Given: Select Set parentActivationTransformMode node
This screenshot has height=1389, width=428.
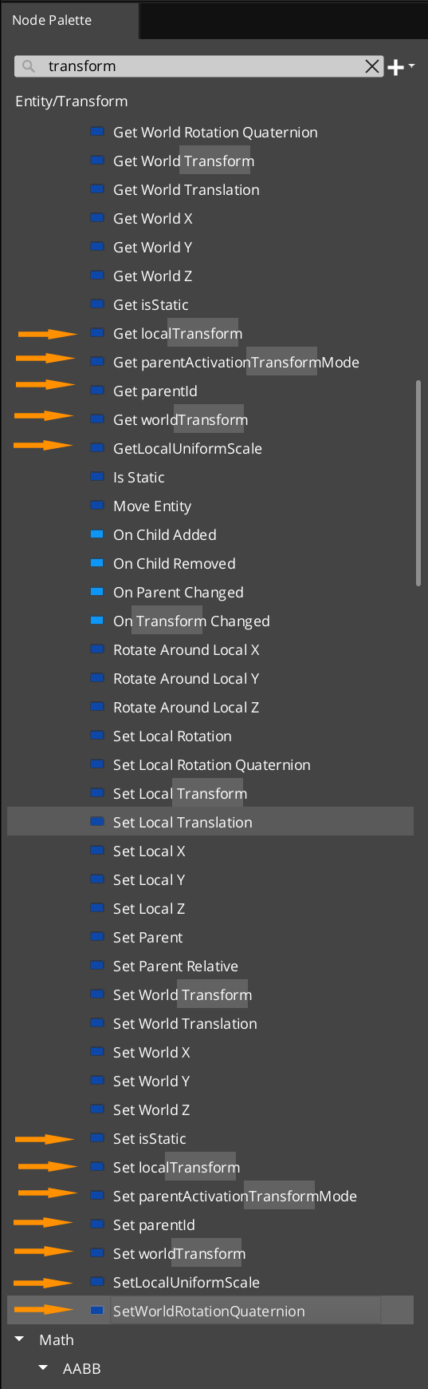Looking at the screenshot, I should point(235,1196).
